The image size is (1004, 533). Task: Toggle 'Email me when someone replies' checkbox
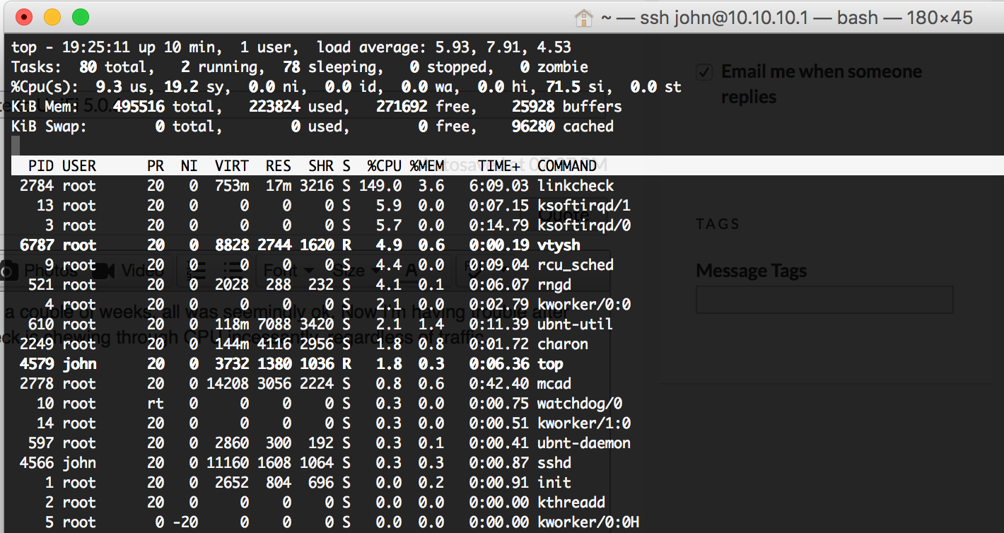[x=704, y=72]
